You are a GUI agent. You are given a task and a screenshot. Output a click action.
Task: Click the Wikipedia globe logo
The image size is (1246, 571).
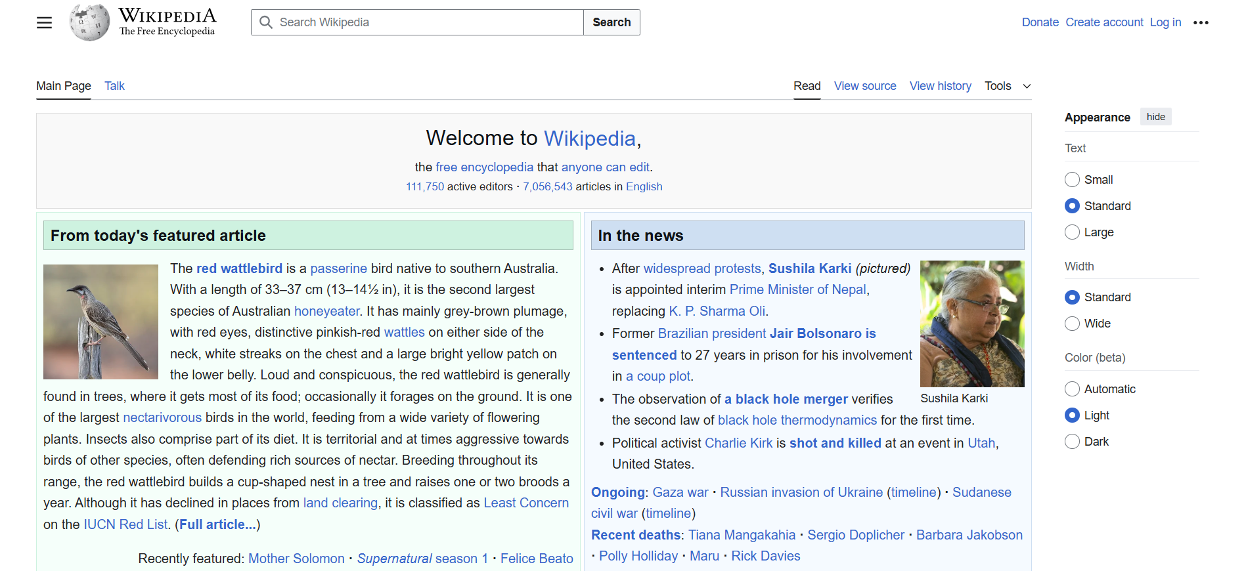pyautogui.click(x=89, y=22)
